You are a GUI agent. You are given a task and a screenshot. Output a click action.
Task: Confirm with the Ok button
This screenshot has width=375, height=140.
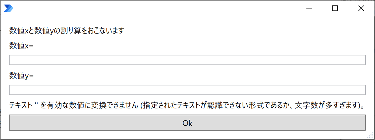click(x=187, y=123)
